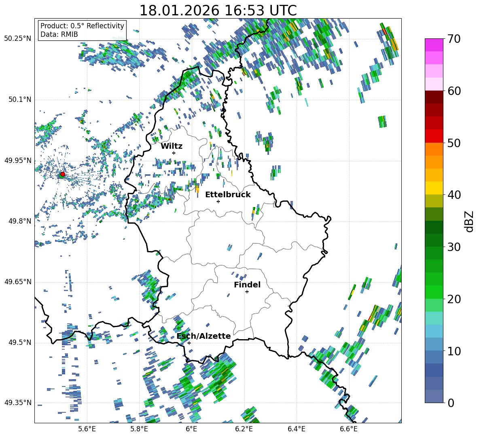Click the 60 label on colorbar
The width and height of the screenshot is (479, 437).
click(454, 91)
